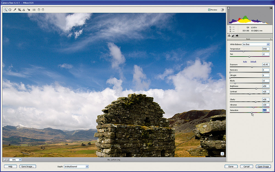Click the Recovery value field
The image size is (275, 172).
pos(266,70)
